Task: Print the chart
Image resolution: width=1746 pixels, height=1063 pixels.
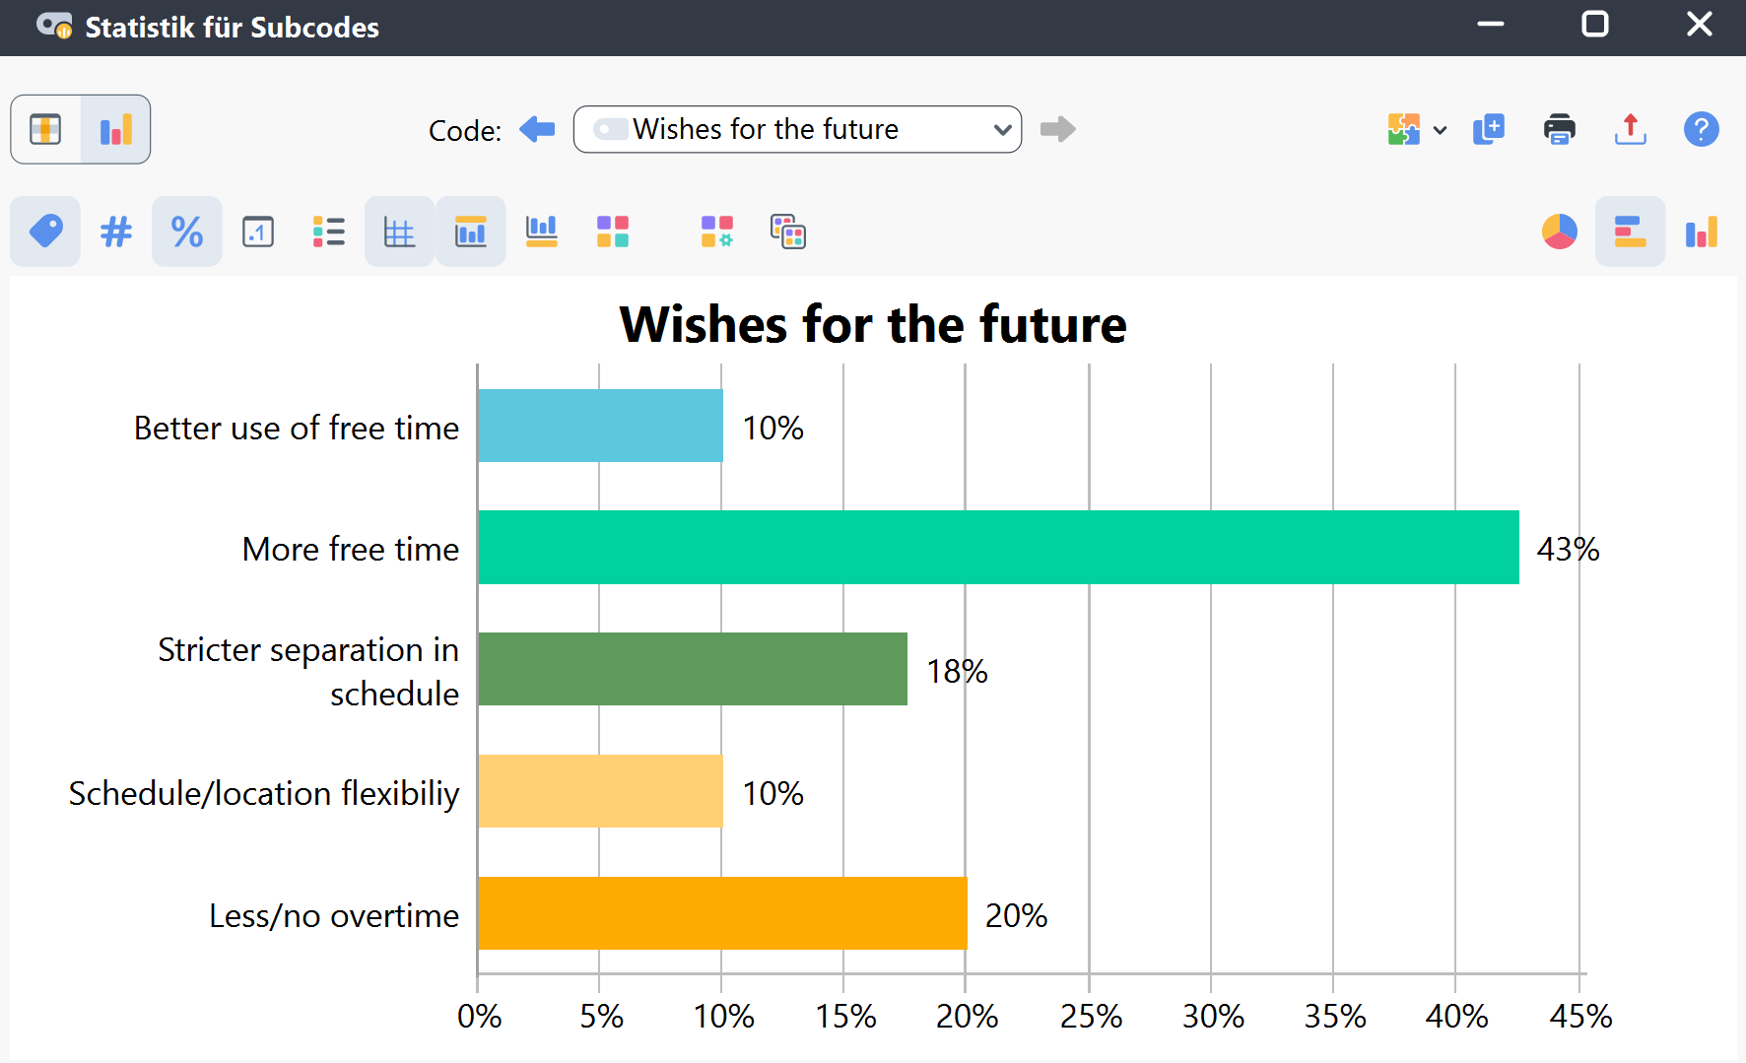Action: [1559, 129]
